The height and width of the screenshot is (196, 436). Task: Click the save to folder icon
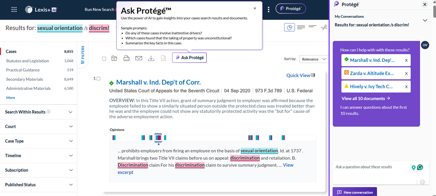click(114, 58)
